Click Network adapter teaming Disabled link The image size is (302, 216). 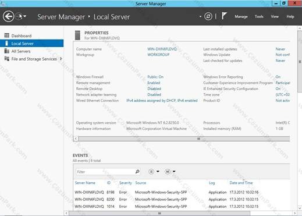tap(154, 94)
